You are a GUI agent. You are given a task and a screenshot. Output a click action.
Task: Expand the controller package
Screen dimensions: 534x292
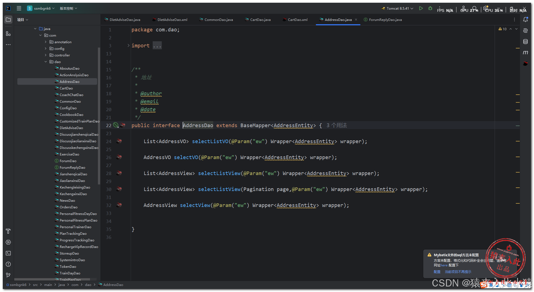click(46, 55)
